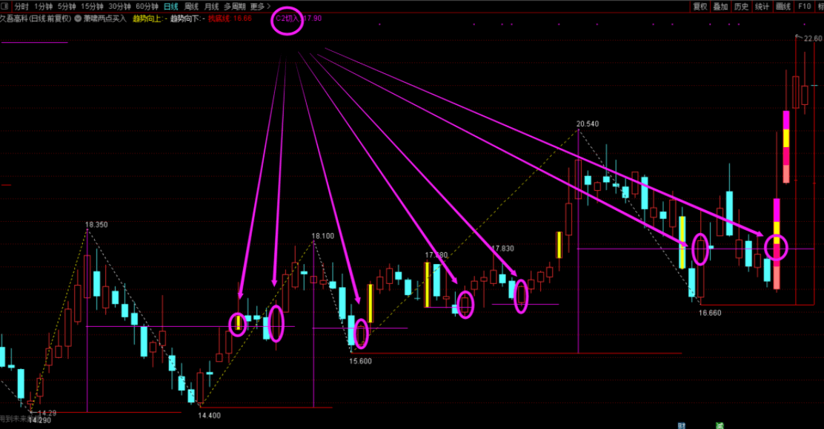Click the 14.400 low price label
Image resolution: width=824 pixels, height=429 pixels.
coord(209,416)
